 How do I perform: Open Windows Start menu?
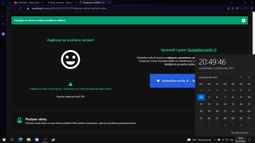[x=4, y=140]
